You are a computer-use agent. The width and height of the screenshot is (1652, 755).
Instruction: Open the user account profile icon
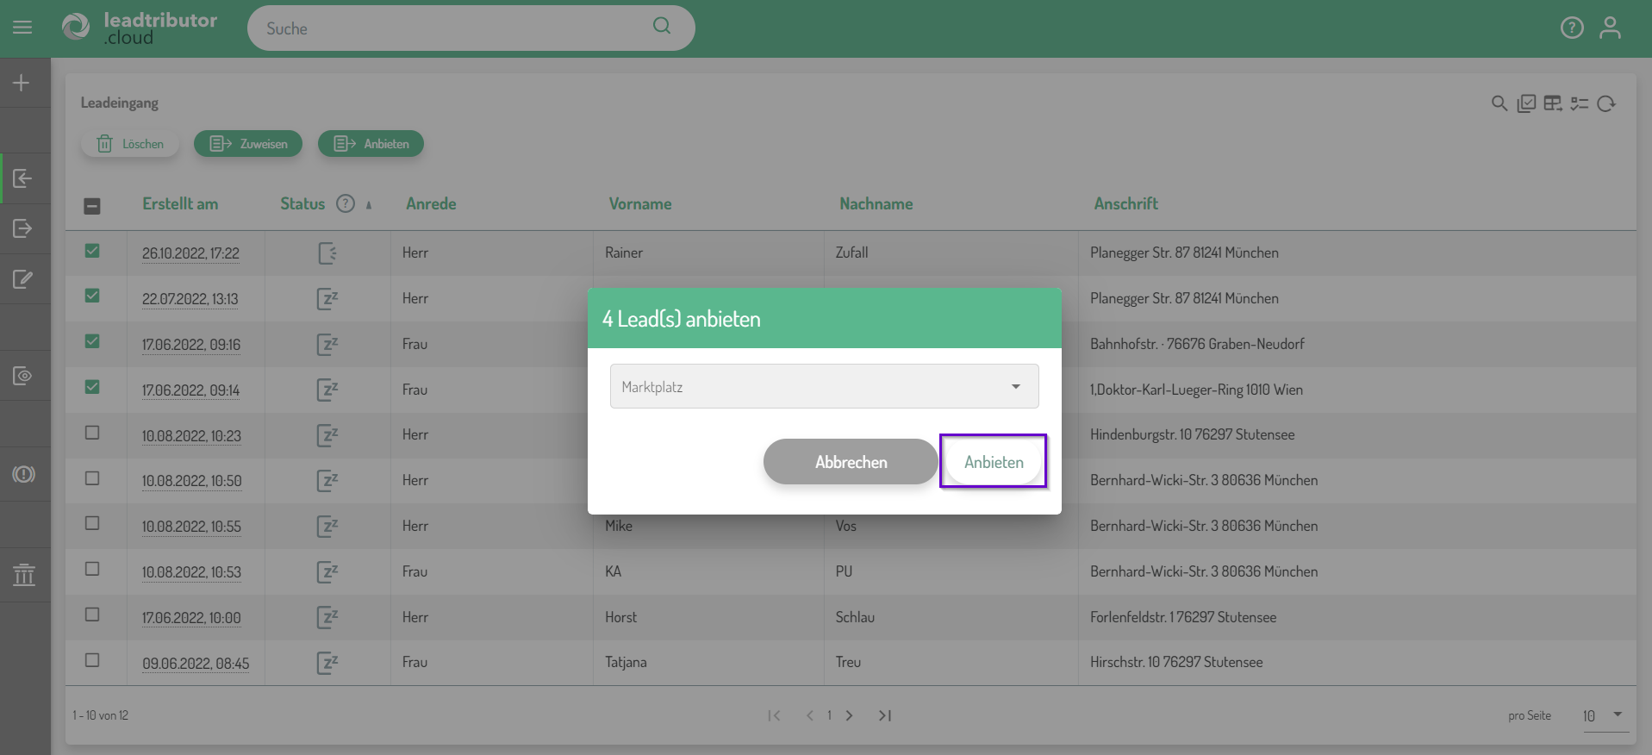(1610, 28)
